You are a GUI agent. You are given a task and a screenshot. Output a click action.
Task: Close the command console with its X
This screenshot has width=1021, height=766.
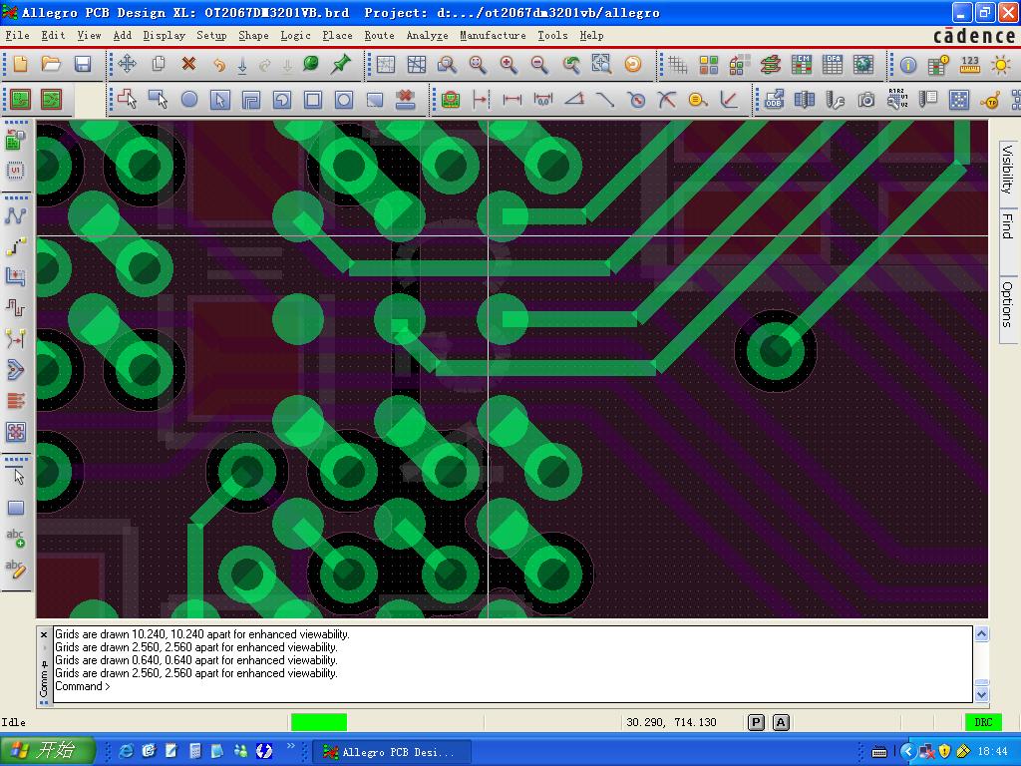point(44,634)
